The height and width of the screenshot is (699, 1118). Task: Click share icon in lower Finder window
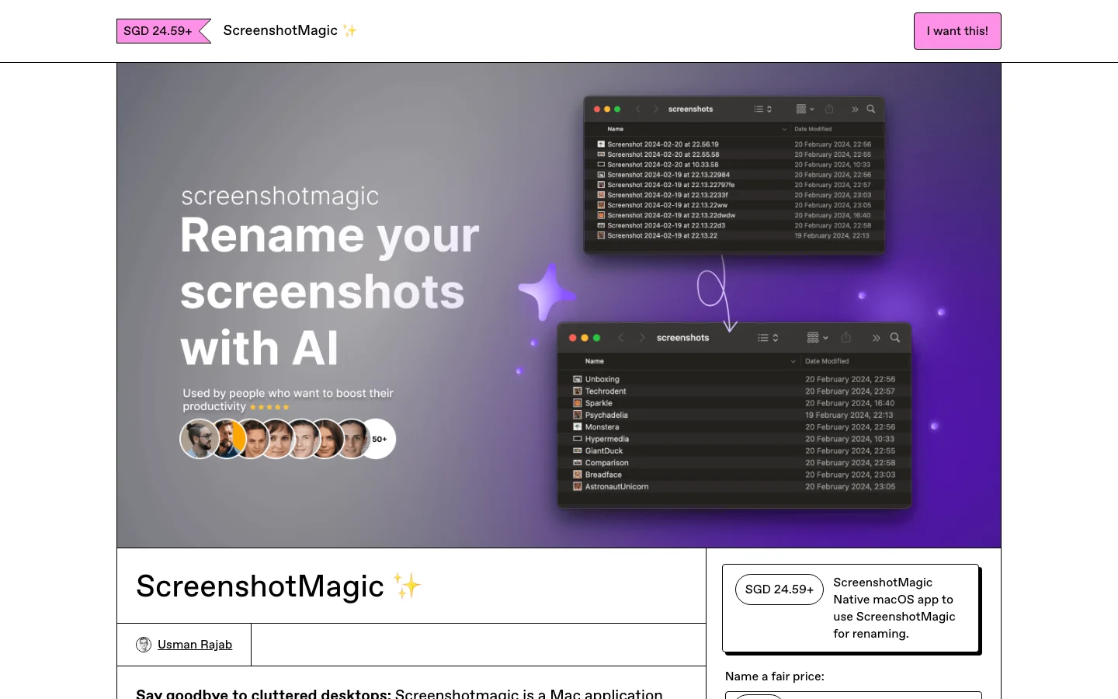pos(846,338)
